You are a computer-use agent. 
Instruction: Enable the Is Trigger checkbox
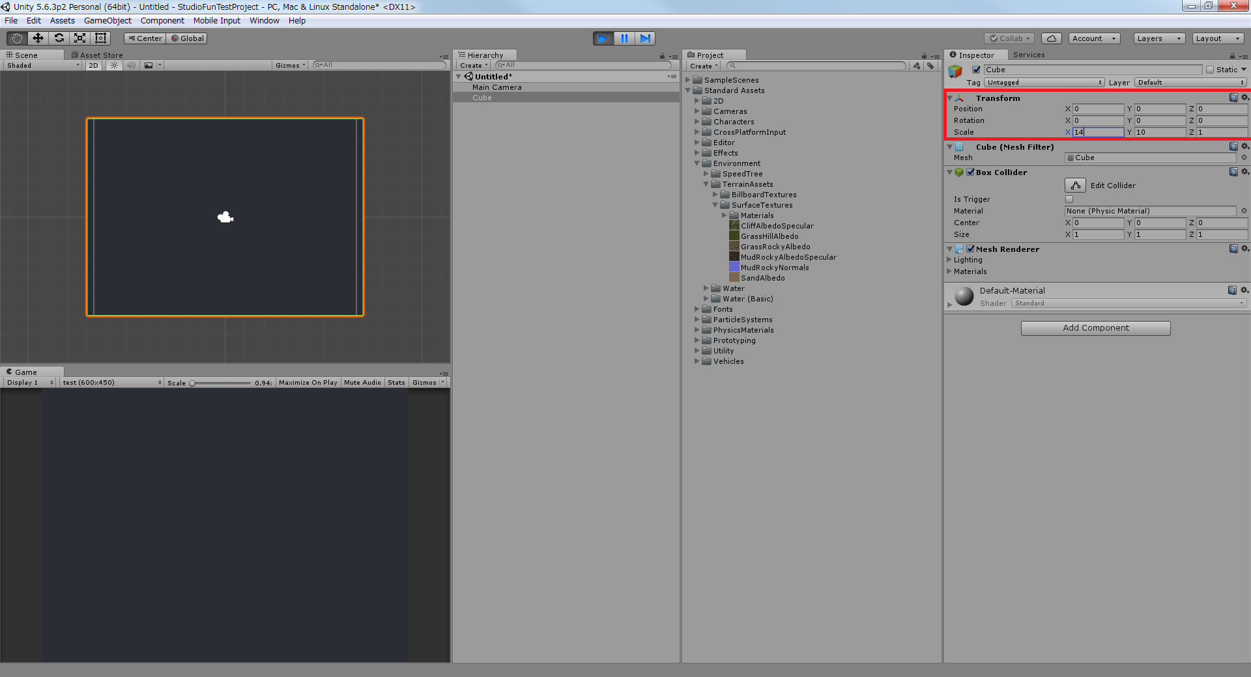1069,199
